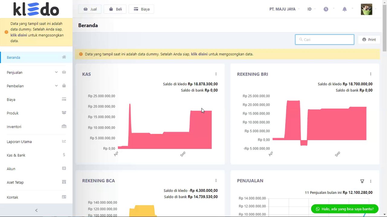This screenshot has width=387, height=217.
Task: Open the REKENING BCA card three-dot menu
Action: 216,181
